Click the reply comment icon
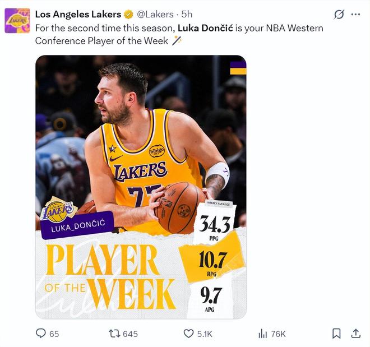Screen dimensions: 370x347 pyautogui.click(x=41, y=334)
